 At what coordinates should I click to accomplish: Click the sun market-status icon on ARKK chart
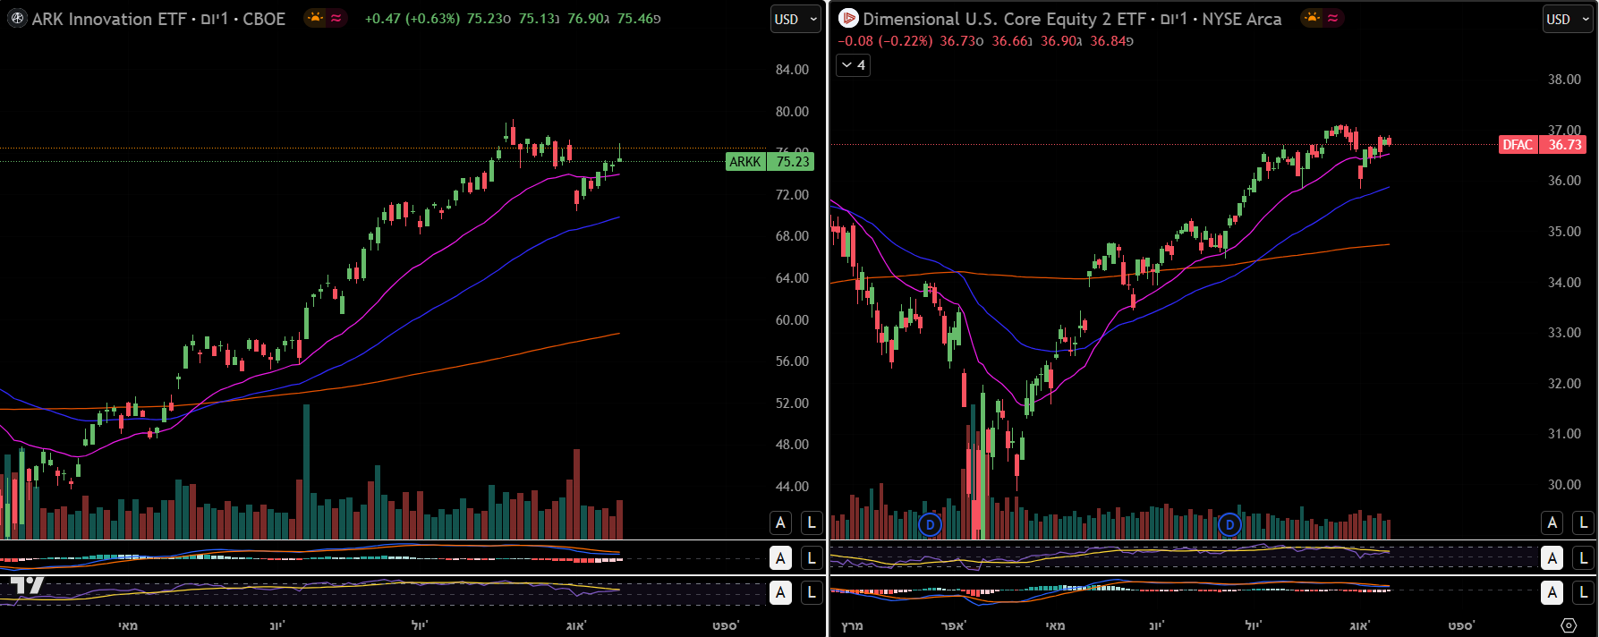(x=315, y=18)
